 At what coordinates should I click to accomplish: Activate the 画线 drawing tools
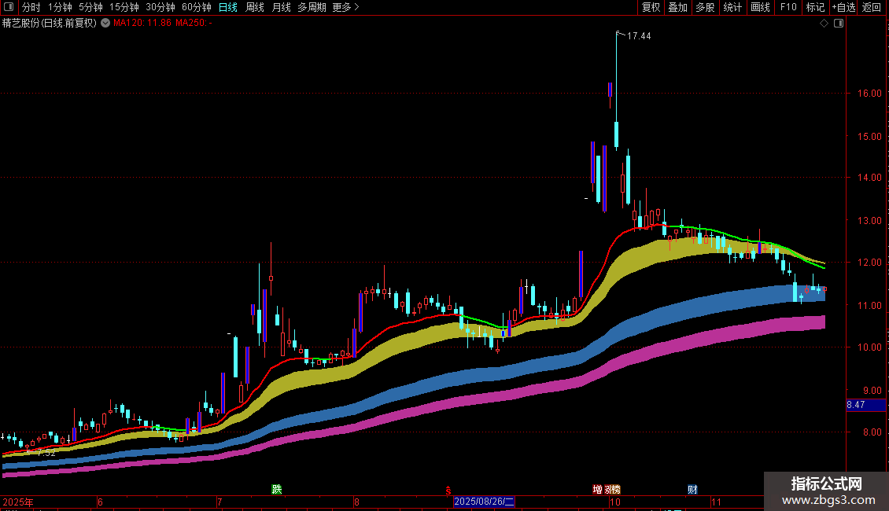point(760,7)
